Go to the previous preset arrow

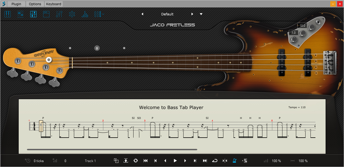(142, 14)
